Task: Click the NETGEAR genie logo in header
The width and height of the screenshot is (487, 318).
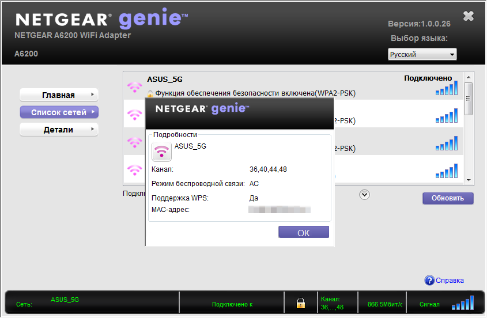Action: click(x=101, y=18)
